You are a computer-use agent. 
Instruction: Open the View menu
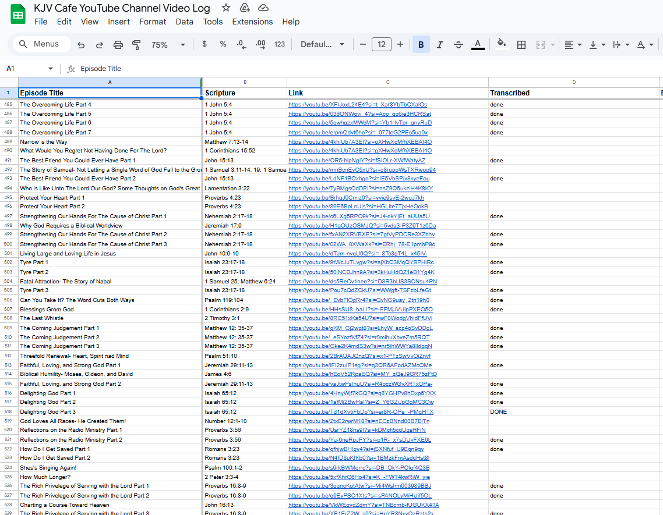[90, 22]
